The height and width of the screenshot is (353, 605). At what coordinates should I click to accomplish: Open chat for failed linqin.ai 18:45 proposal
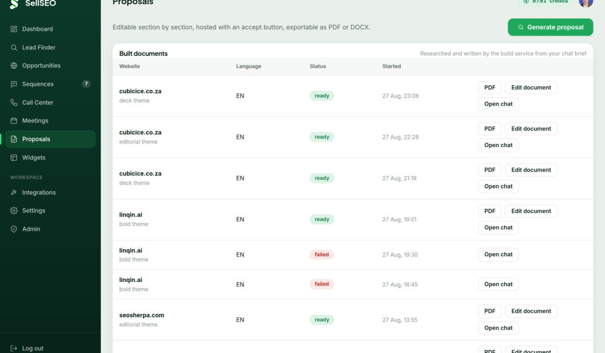click(498, 284)
